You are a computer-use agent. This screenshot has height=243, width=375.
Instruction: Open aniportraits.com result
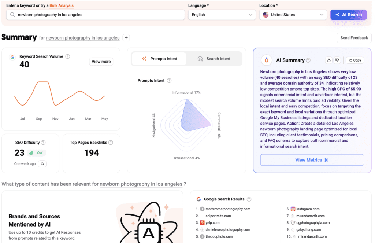tap(218, 216)
